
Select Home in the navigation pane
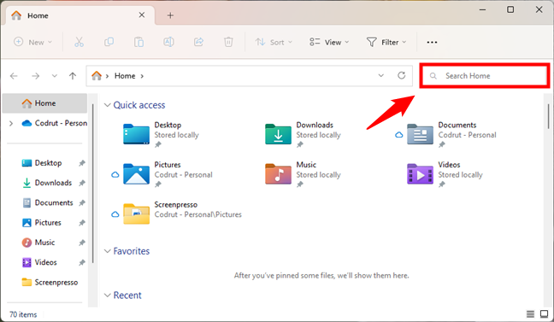point(44,103)
